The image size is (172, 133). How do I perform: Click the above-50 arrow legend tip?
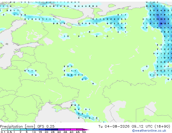pyautogui.click(x=86, y=129)
